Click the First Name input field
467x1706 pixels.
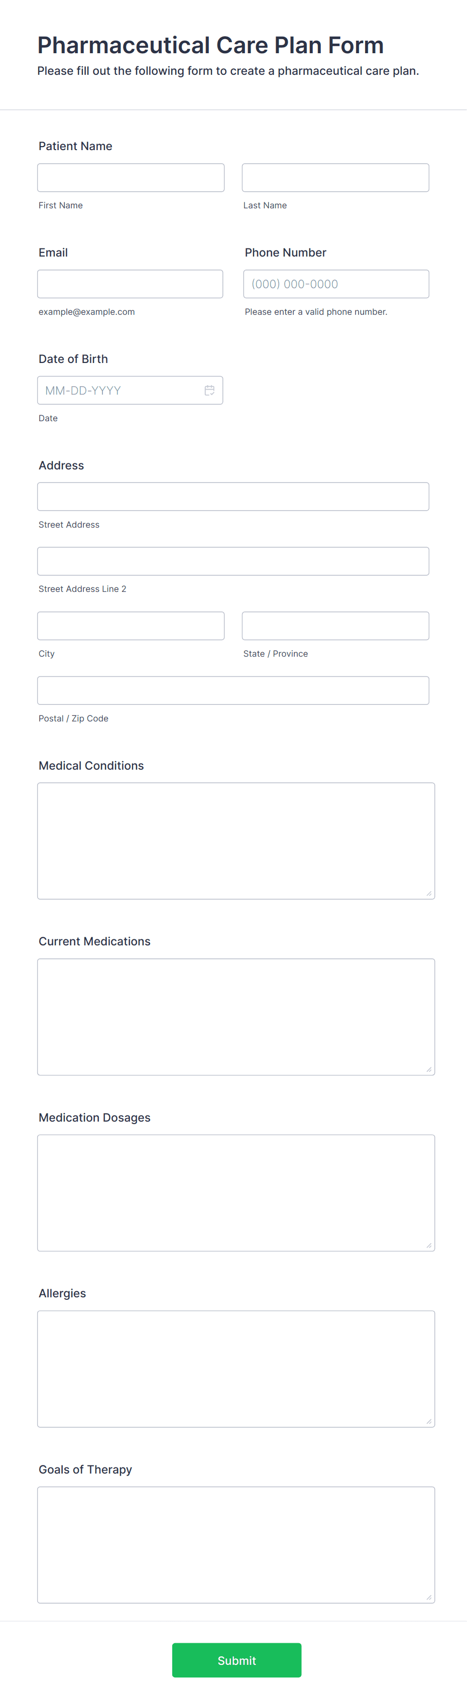pos(131,177)
